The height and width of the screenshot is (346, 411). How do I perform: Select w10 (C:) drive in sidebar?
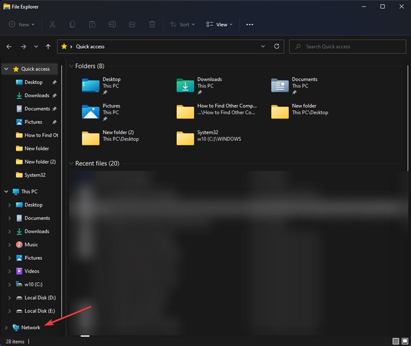tap(29, 284)
